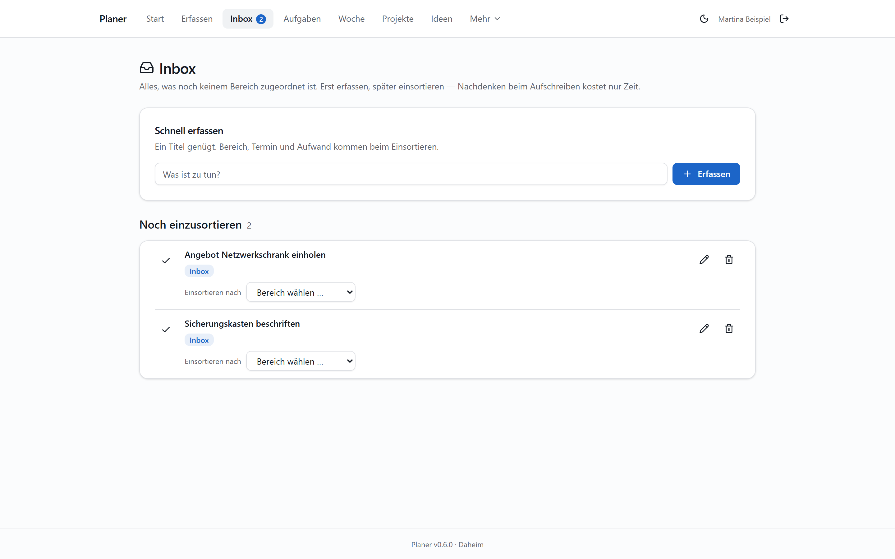This screenshot has width=895, height=559.
Task: Focus the 'Was ist zu tun?' field
Action: [x=411, y=174]
